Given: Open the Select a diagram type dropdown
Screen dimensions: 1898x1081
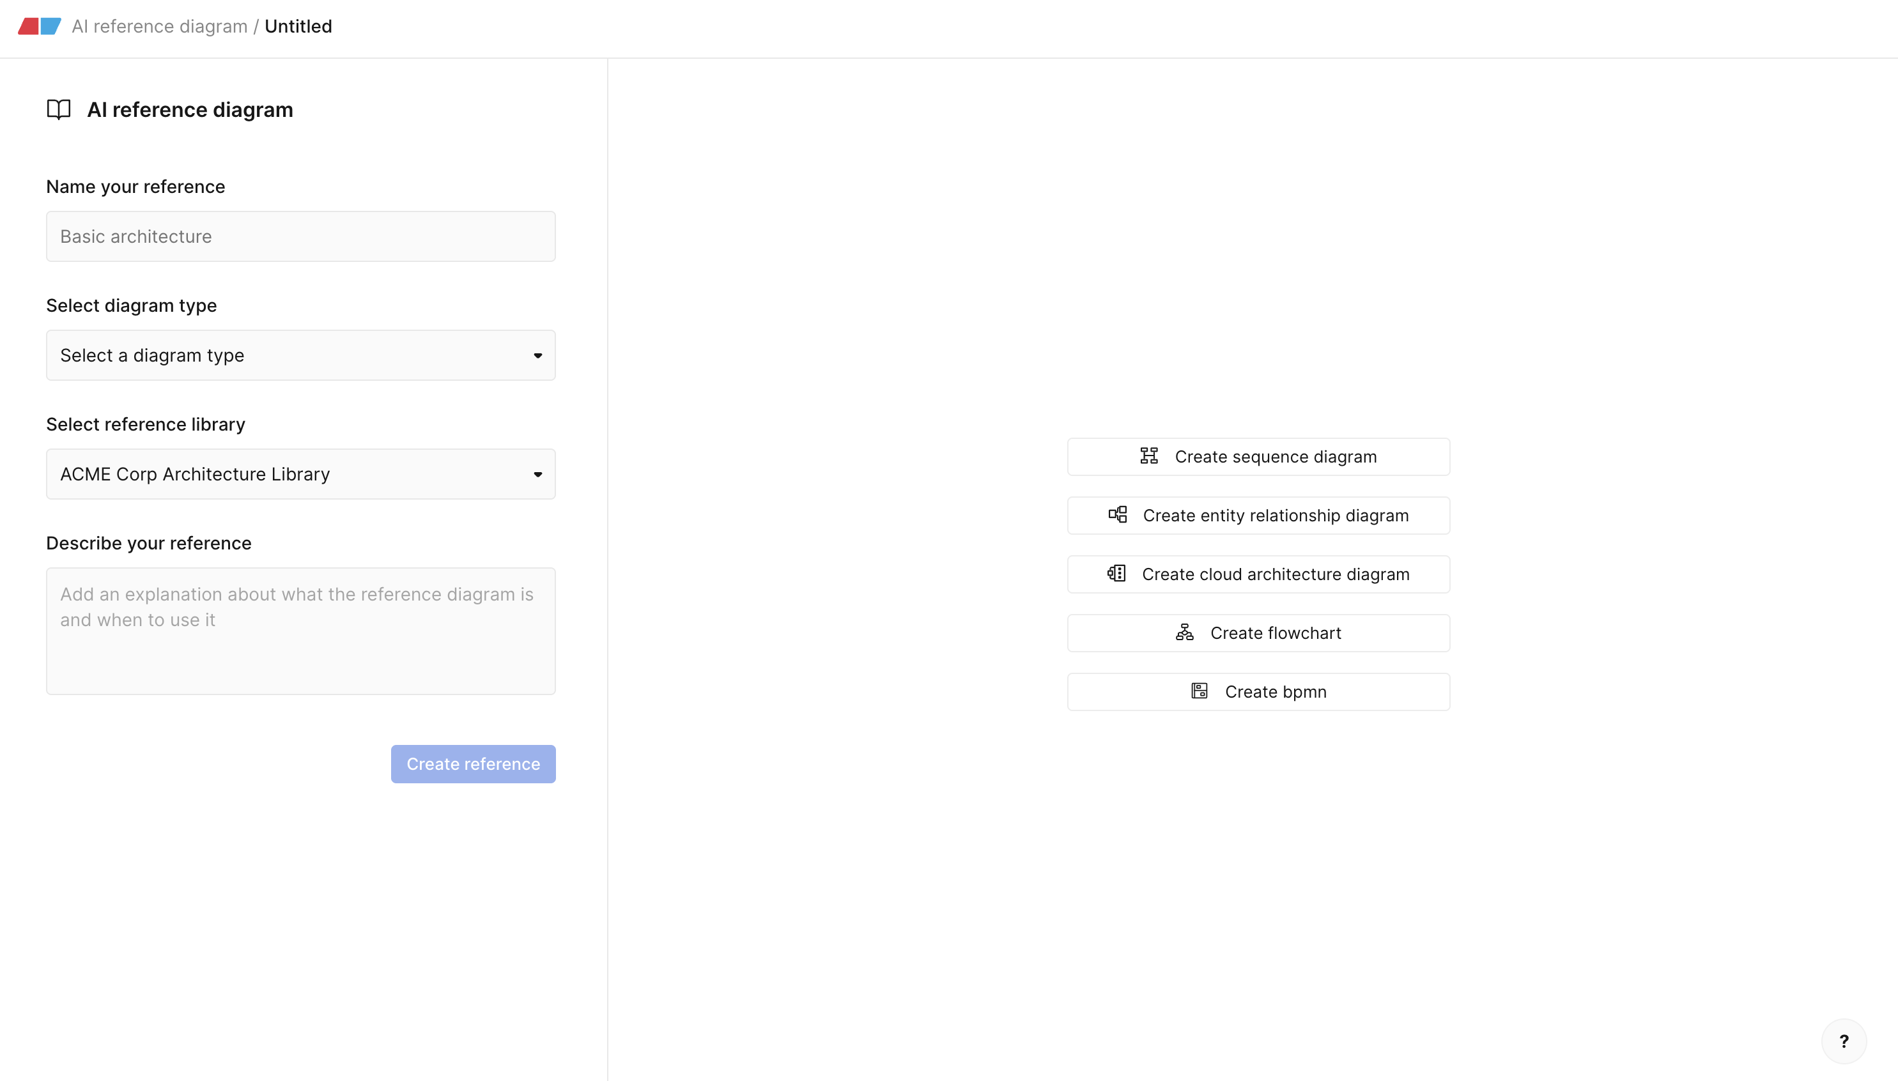Looking at the screenshot, I should pyautogui.click(x=301, y=355).
